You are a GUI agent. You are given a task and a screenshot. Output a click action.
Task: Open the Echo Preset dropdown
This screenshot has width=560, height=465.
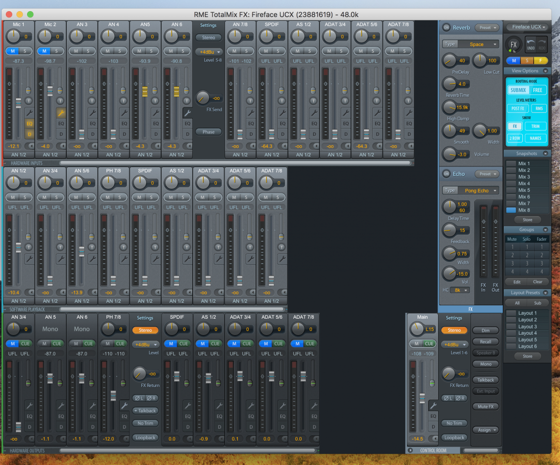tap(487, 174)
